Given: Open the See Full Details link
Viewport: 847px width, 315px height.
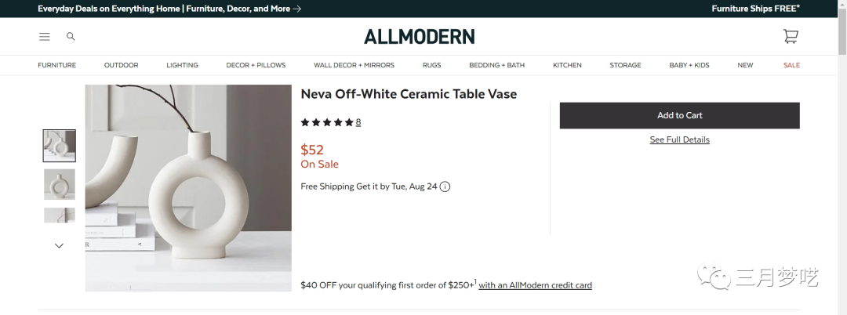Looking at the screenshot, I should [679, 139].
